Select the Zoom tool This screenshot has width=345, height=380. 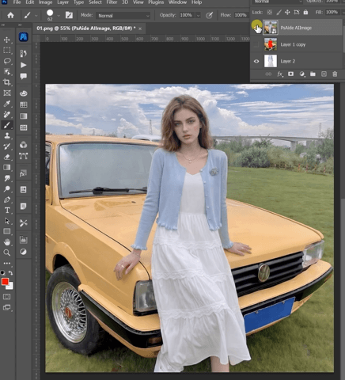[7, 253]
